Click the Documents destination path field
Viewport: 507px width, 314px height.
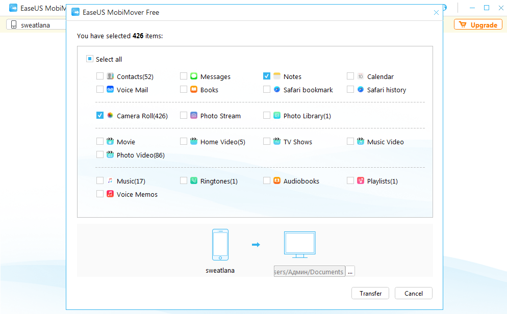pyautogui.click(x=309, y=272)
